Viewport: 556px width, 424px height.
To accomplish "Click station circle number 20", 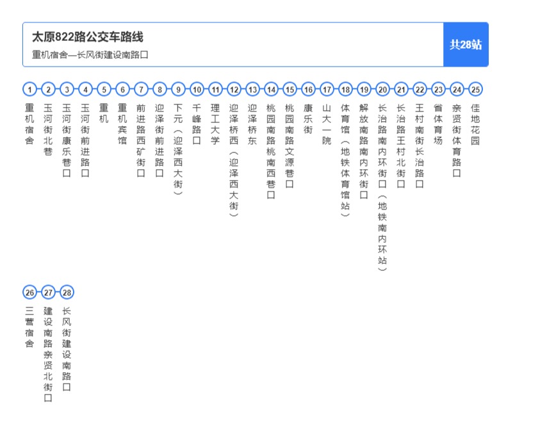I will 382,89.
